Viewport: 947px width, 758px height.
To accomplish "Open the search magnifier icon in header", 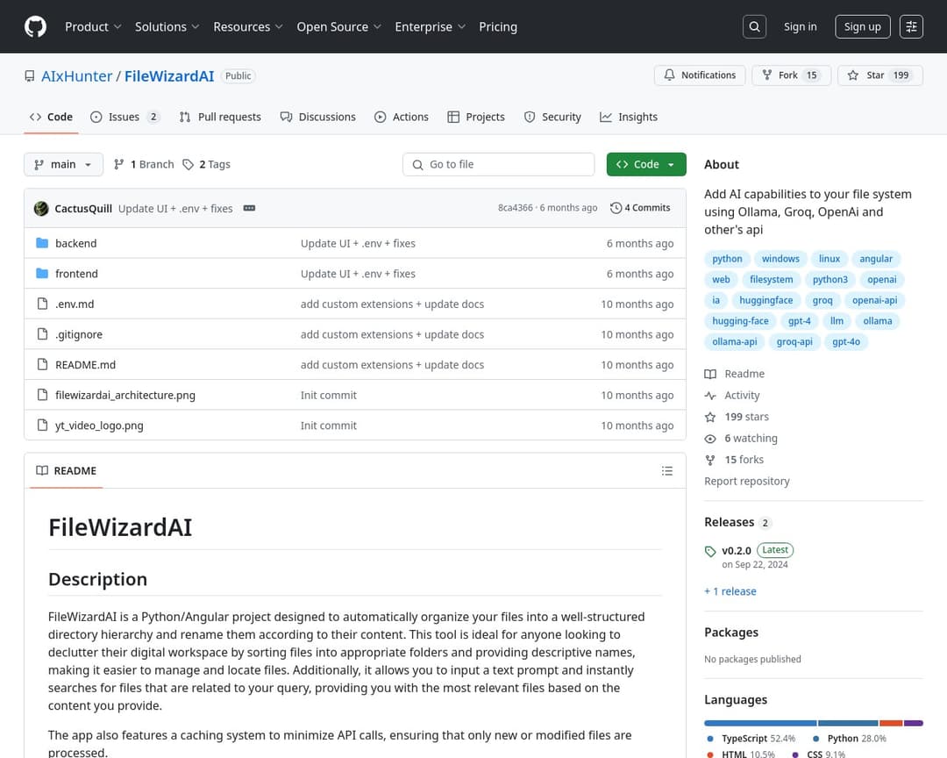I will (x=754, y=26).
